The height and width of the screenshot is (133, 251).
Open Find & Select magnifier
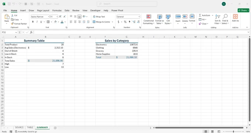coord(225,19)
